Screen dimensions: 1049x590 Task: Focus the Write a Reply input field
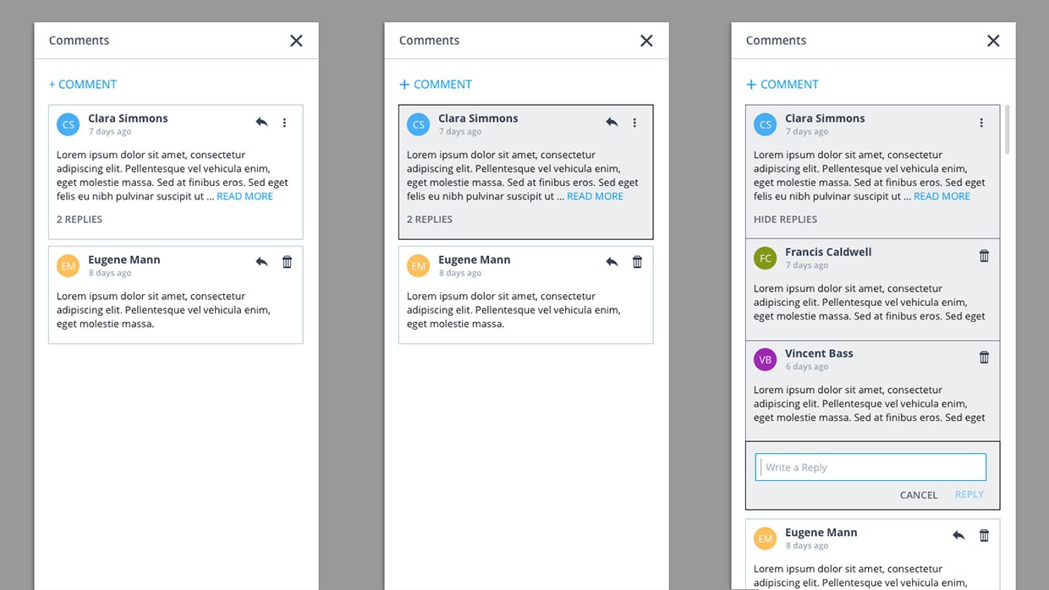pos(871,467)
